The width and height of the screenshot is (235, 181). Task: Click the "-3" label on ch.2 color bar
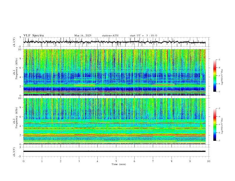[219, 109]
